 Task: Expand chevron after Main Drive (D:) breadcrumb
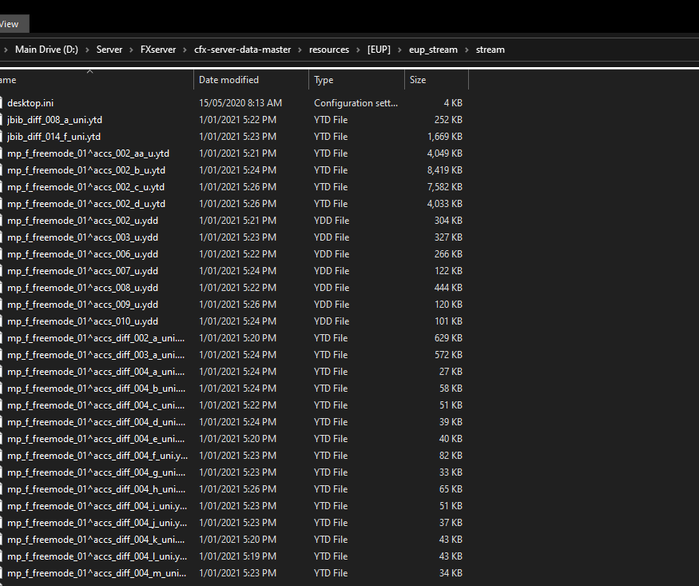(x=88, y=50)
